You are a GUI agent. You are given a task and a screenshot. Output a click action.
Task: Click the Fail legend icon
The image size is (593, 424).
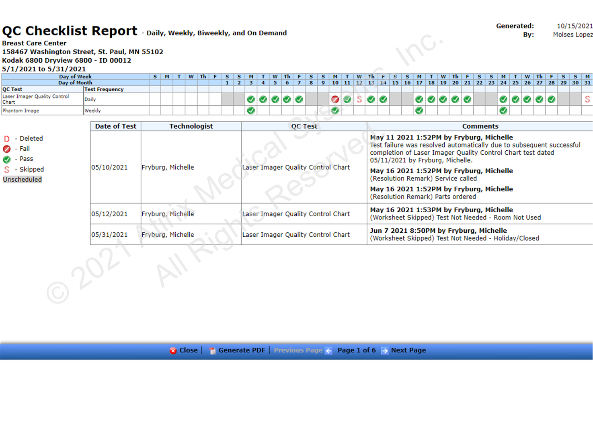click(x=7, y=149)
